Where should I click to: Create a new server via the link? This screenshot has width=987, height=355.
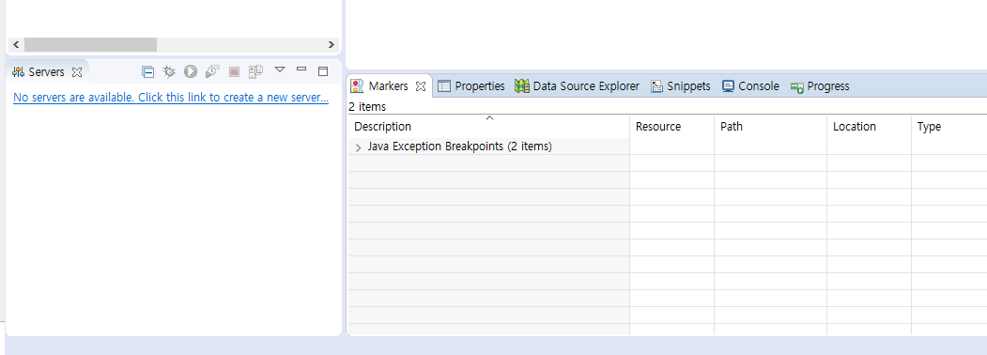171,98
